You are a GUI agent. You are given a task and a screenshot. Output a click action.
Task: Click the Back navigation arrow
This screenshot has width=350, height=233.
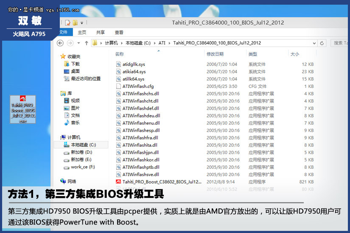(x=60, y=43)
